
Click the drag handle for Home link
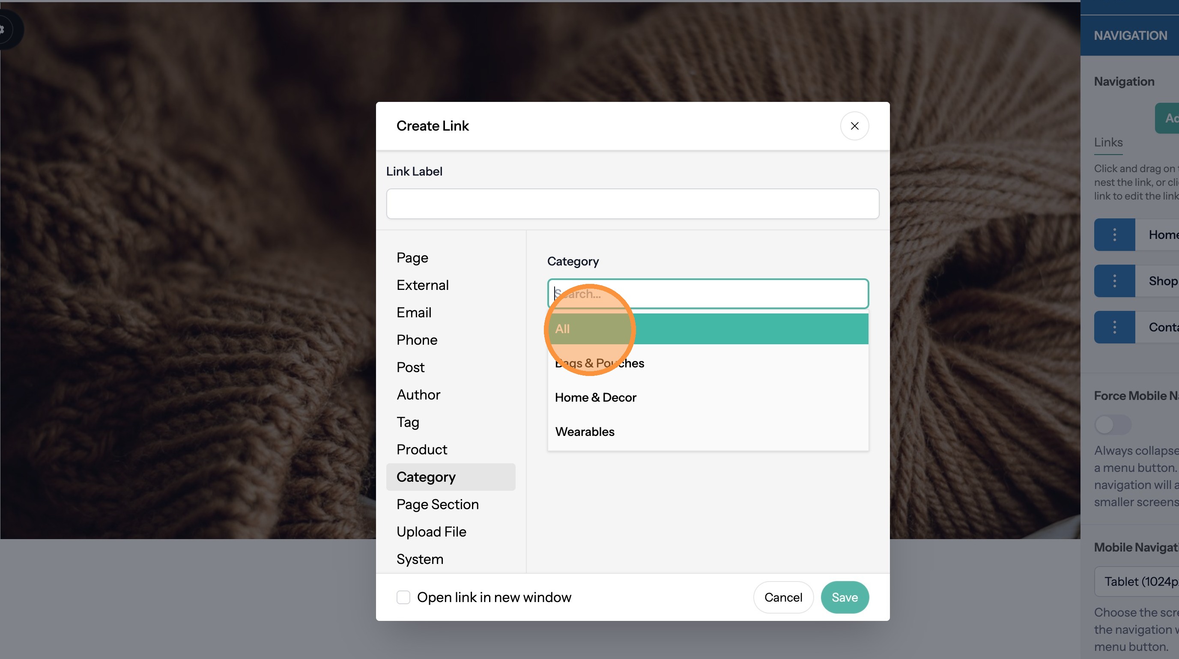pos(1114,235)
